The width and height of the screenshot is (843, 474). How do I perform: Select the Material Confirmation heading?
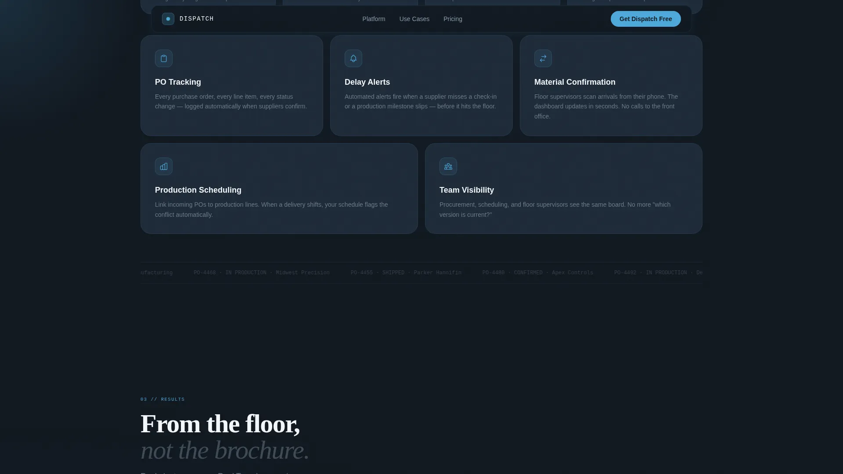[x=575, y=82]
